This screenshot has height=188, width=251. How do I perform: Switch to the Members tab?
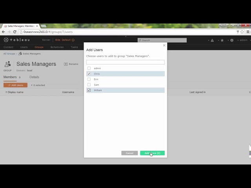10,77
